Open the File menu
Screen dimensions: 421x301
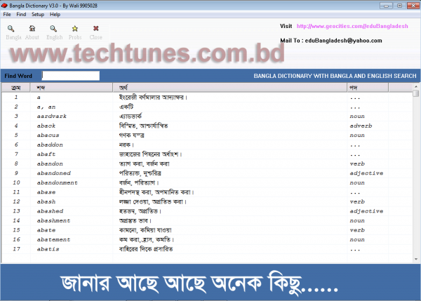(x=7, y=15)
